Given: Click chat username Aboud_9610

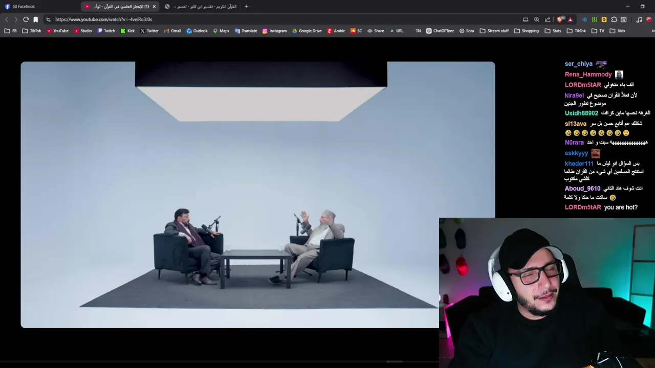Looking at the screenshot, I should pos(583,189).
